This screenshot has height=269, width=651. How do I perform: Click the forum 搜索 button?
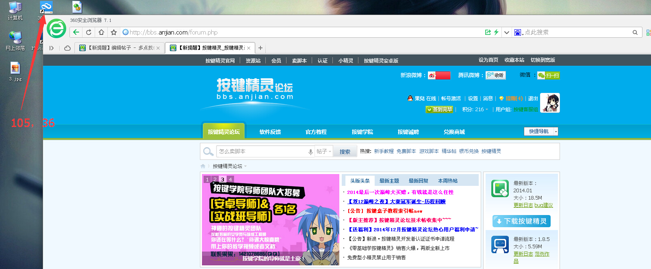[345, 152]
